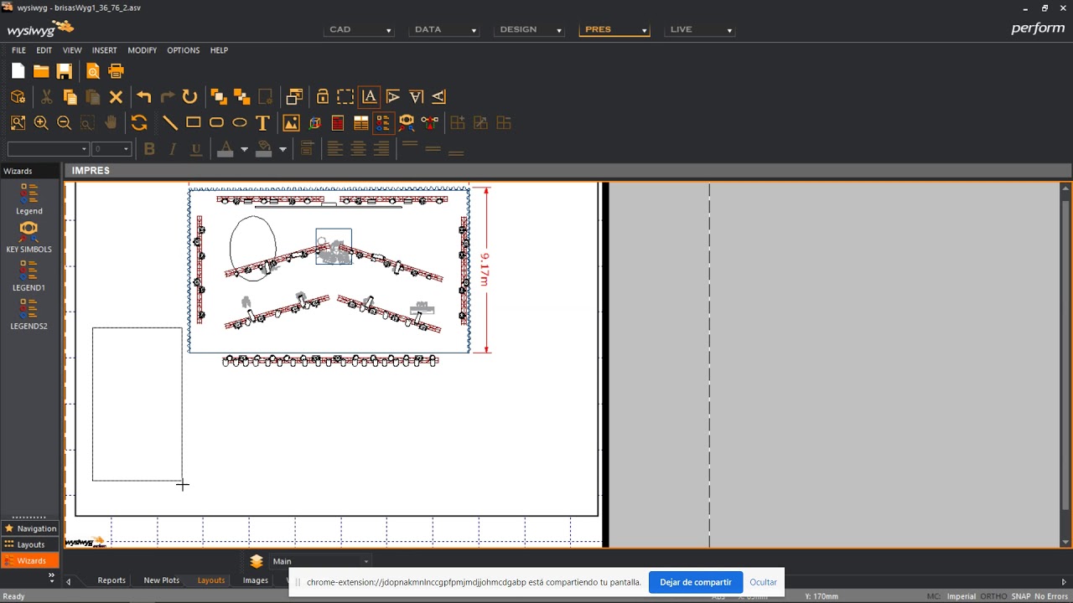This screenshot has width=1073, height=603.
Task: Open the PRES mode dropdown arrow
Action: (644, 30)
